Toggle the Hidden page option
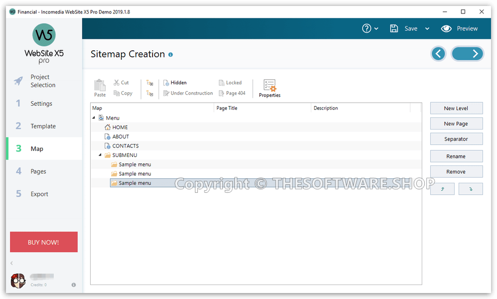This screenshot has width=497, height=299. coord(175,83)
